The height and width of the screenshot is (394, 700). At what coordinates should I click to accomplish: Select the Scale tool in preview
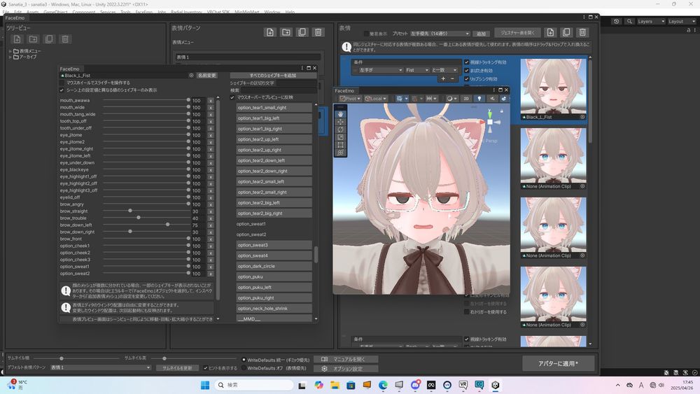(x=341, y=137)
